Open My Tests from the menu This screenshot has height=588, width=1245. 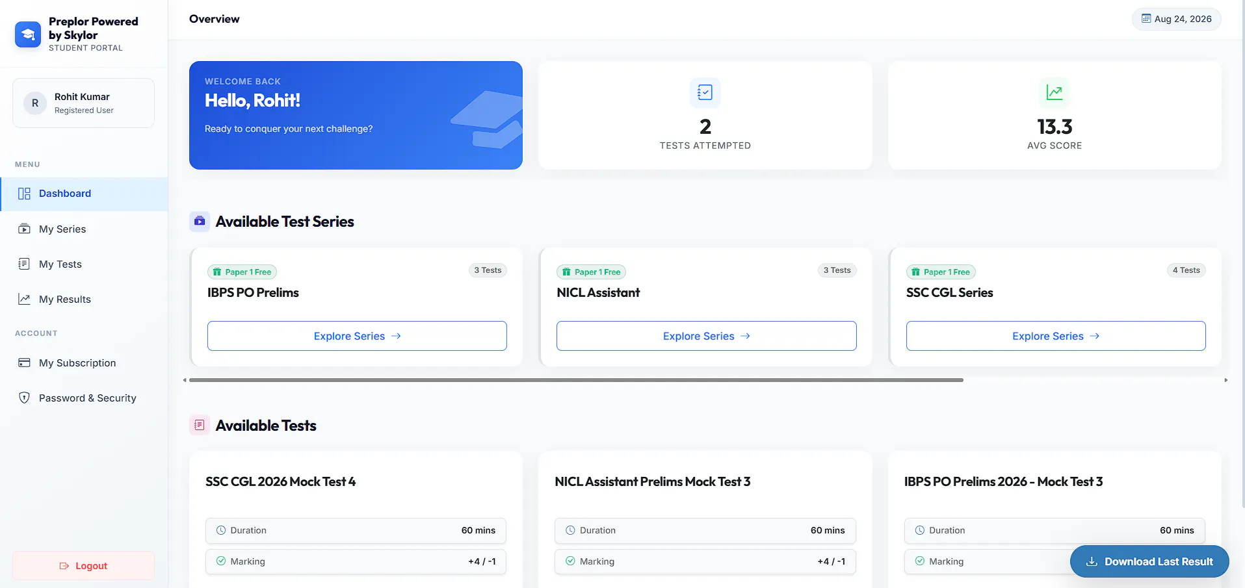84,264
